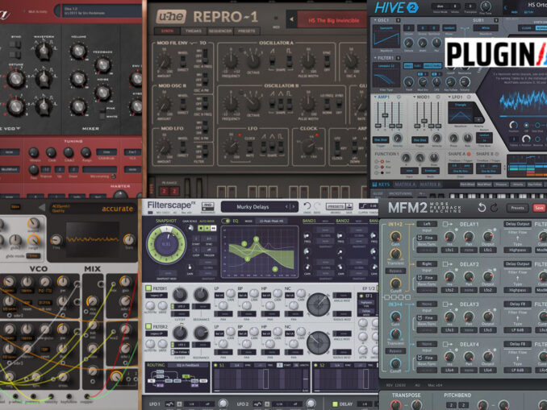Toggle Bypass under IN1+2 in MFM2
This screenshot has width=547, height=410.
click(x=395, y=271)
